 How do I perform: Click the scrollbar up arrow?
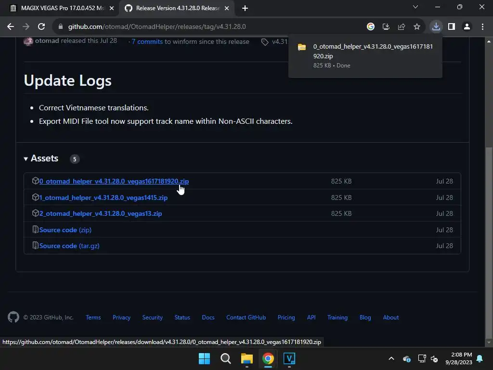489,41
